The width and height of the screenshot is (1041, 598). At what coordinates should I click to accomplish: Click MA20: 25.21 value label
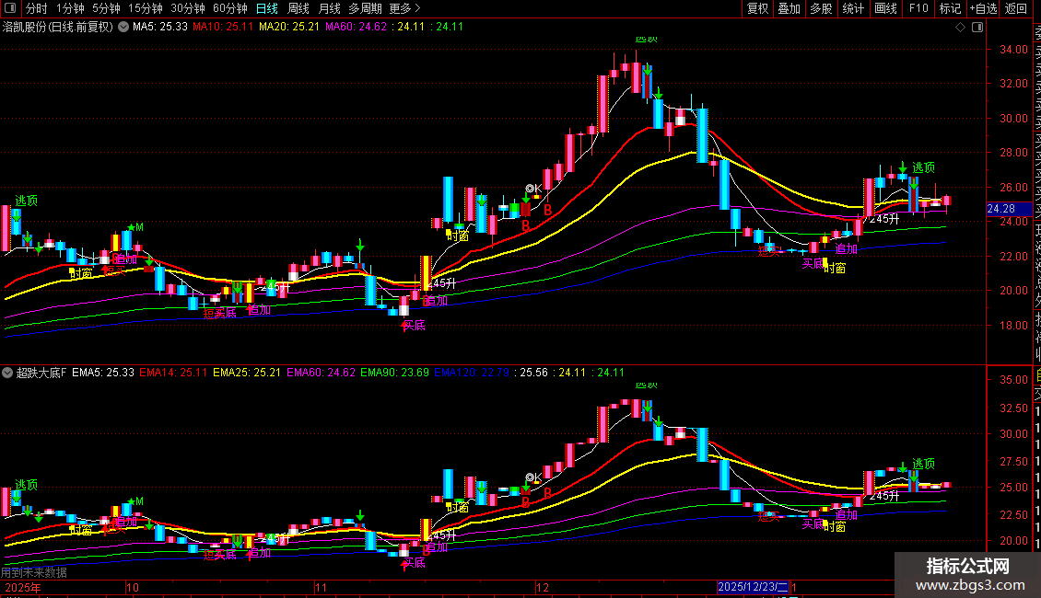pyautogui.click(x=288, y=28)
